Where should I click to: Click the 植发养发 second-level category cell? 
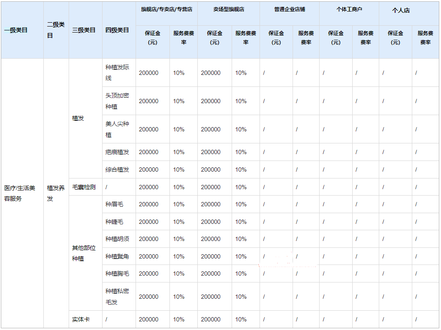(x=56, y=193)
